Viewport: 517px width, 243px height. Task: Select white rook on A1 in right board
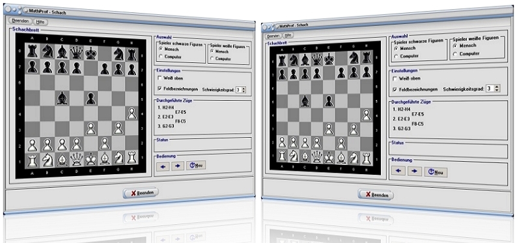point(282,155)
